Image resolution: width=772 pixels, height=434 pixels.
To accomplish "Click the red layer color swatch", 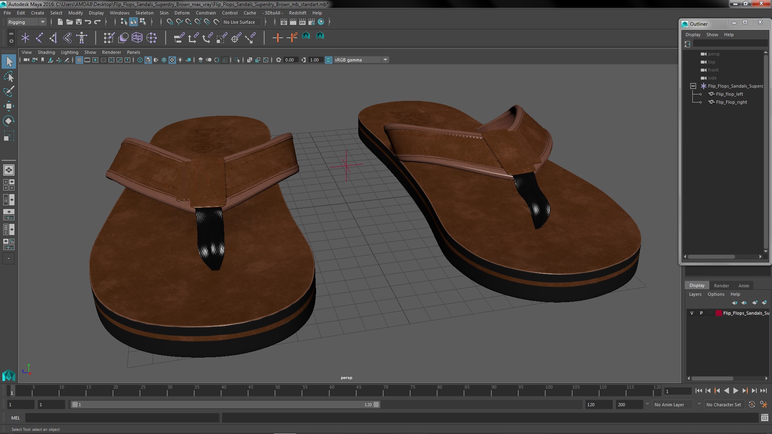I will coord(719,313).
